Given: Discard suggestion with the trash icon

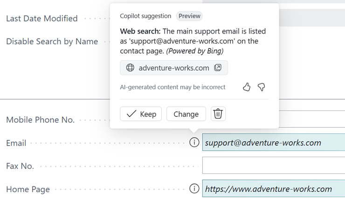Looking at the screenshot, I should point(218,114).
